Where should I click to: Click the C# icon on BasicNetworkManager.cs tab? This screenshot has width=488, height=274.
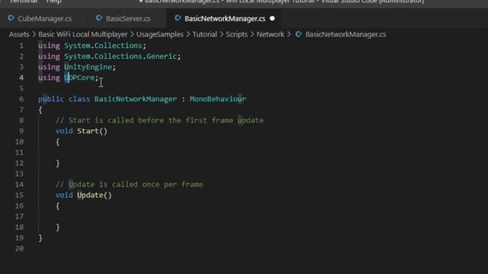[x=178, y=18]
